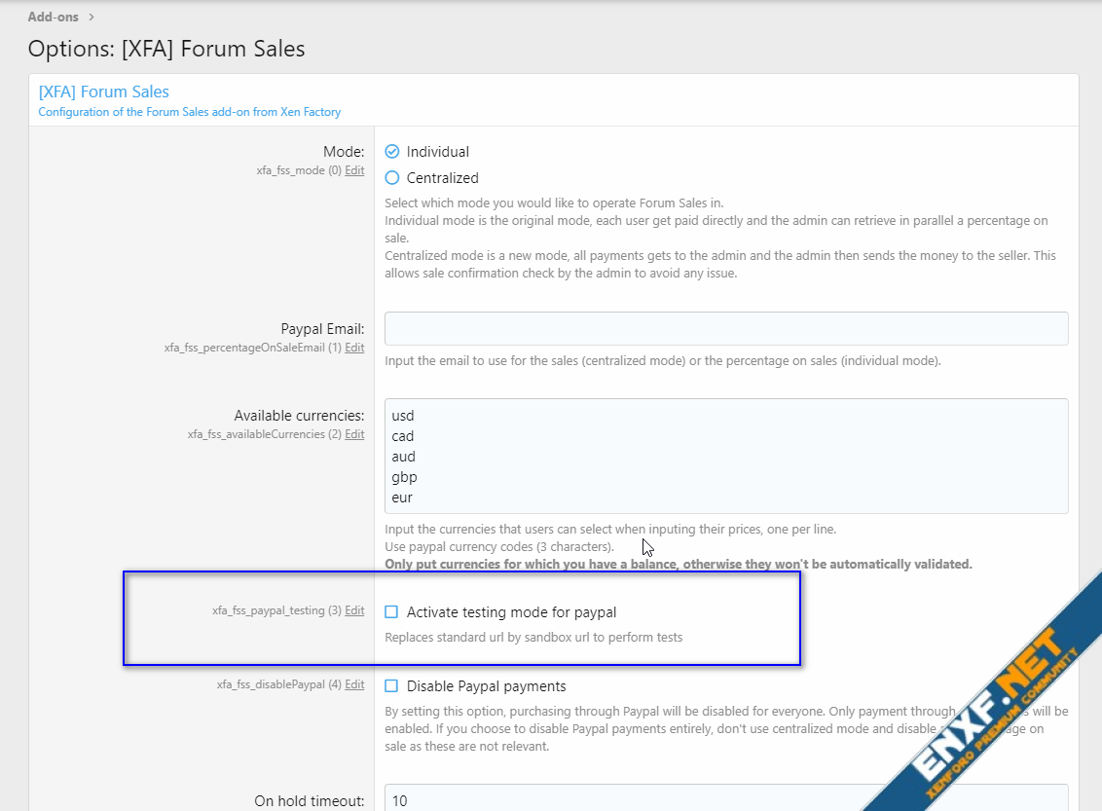Click the Mode option label

[x=345, y=152]
